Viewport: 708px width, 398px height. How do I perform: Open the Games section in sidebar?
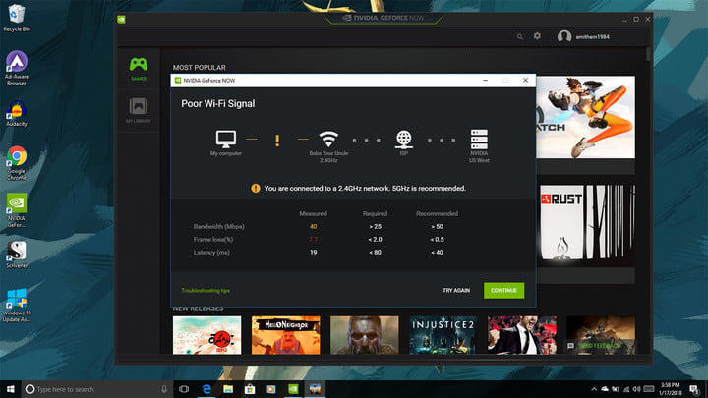[139, 69]
